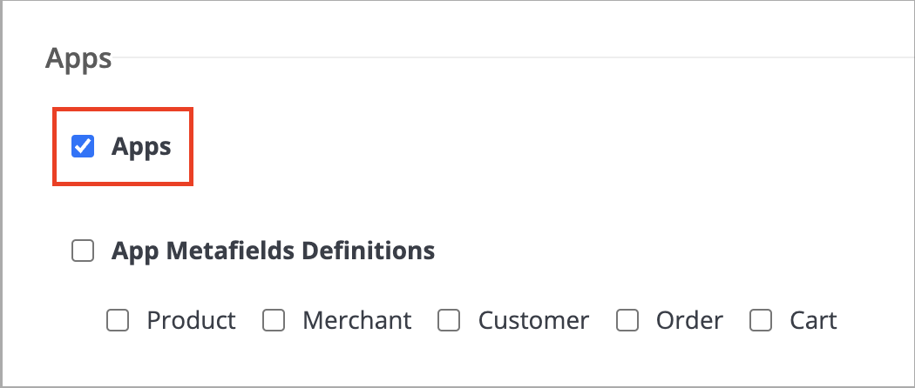Check the Customer checkbox
The image size is (915, 388).
(x=449, y=320)
